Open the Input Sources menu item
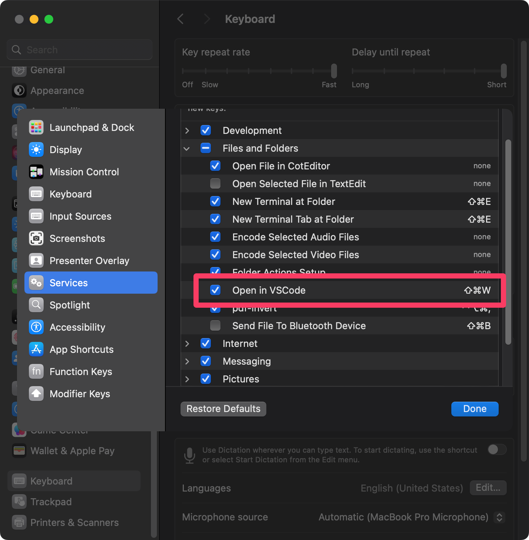 coord(80,216)
